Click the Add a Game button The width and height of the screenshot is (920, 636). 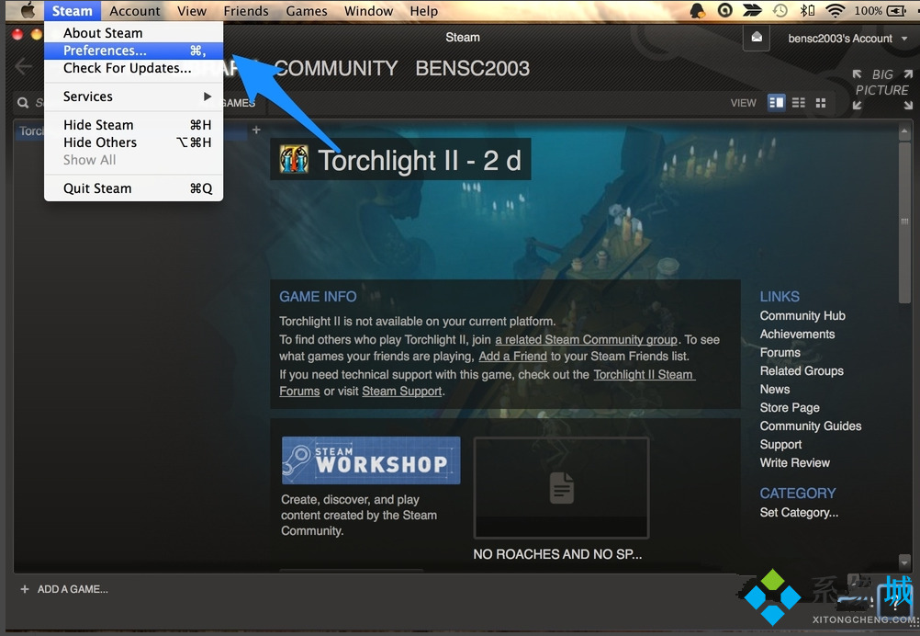click(64, 589)
